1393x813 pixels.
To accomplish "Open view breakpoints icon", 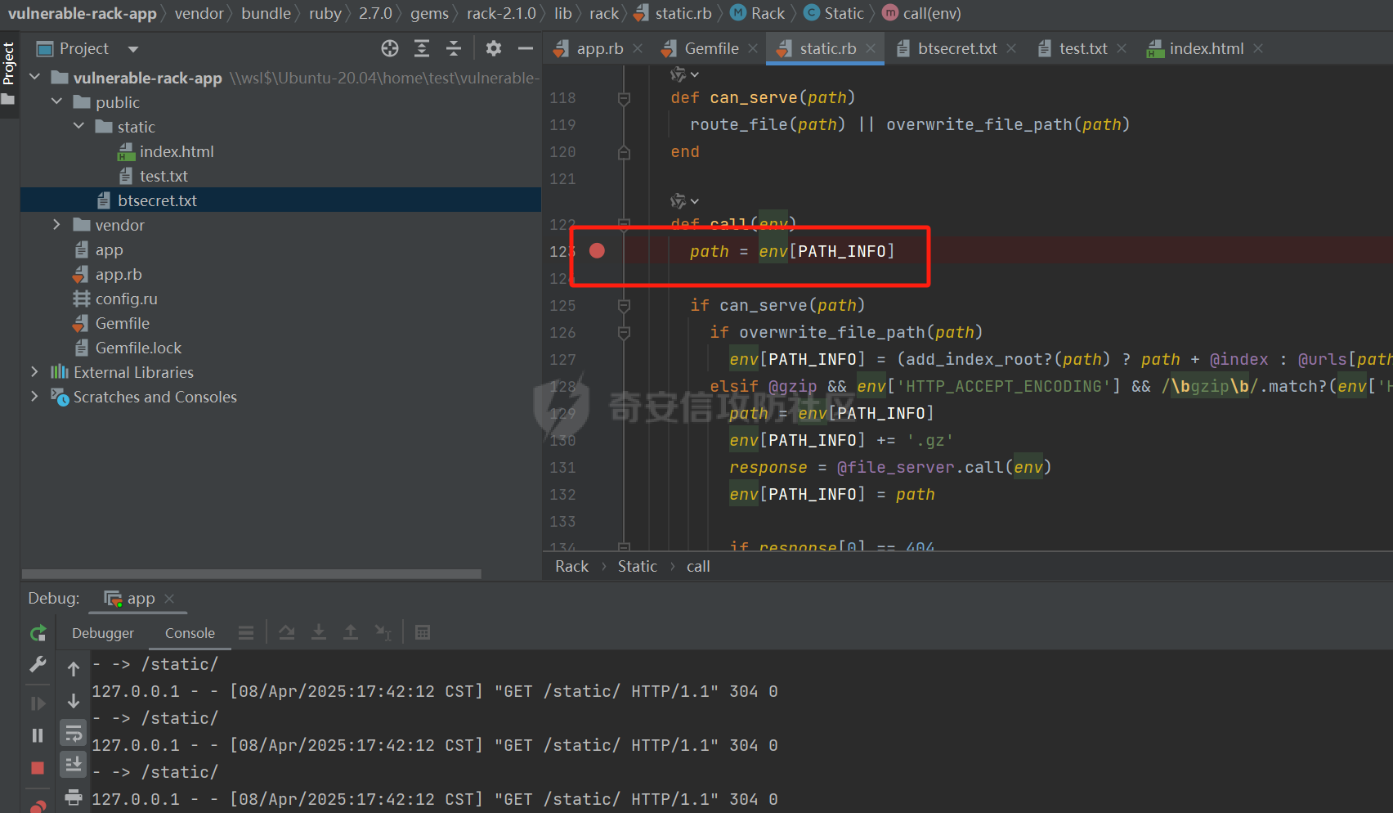I will point(38,805).
